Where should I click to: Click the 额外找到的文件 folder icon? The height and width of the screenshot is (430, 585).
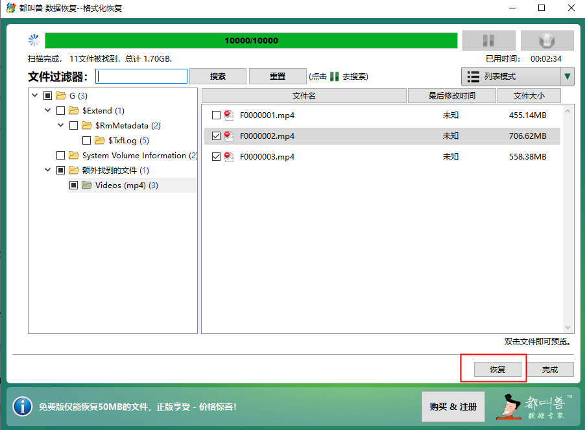[74, 171]
